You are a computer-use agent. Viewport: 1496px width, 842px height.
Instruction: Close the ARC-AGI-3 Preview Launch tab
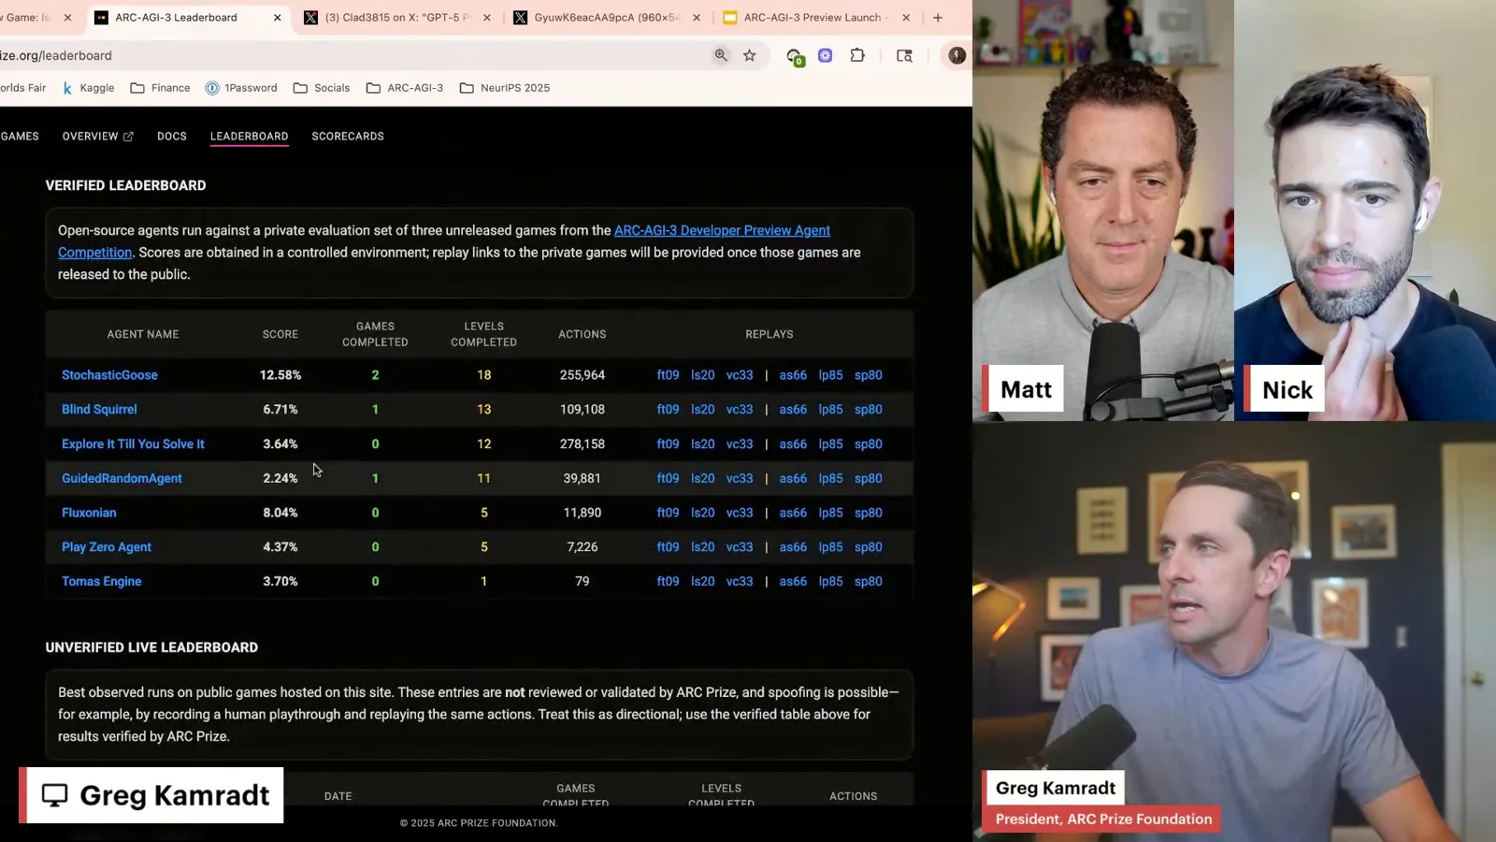click(x=905, y=17)
